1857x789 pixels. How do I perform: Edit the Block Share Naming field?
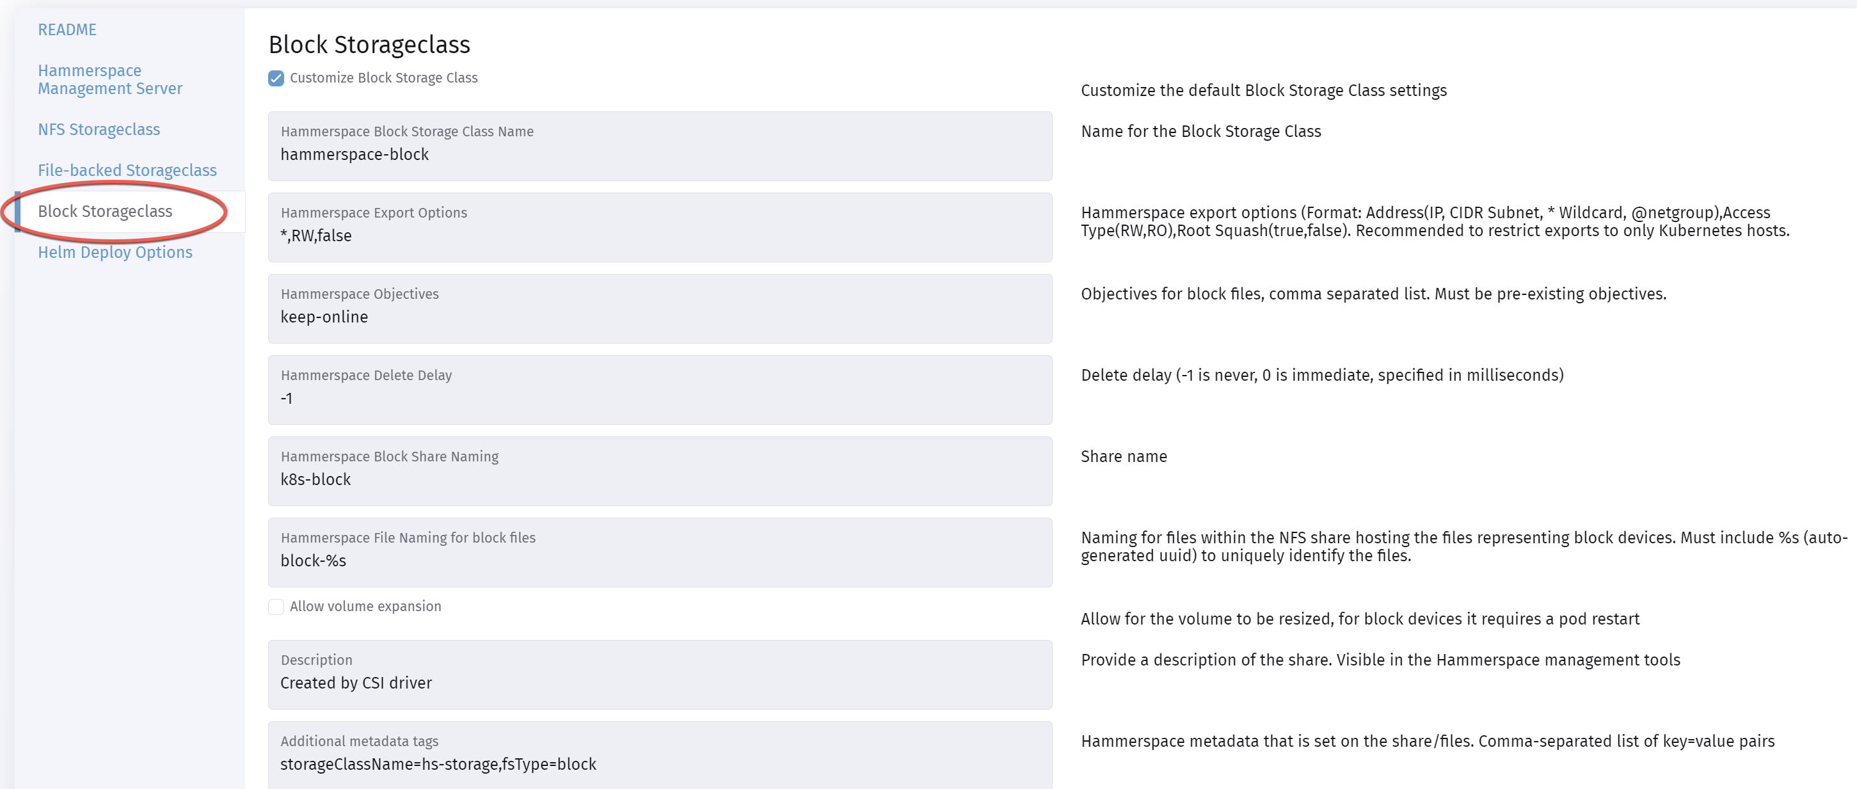[659, 479]
